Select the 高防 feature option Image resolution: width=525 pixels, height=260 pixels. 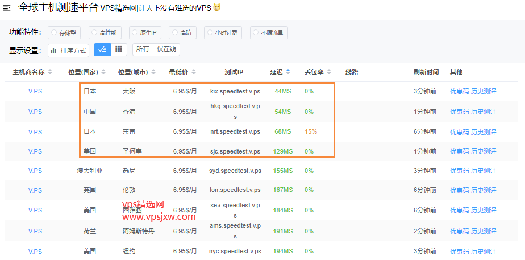(x=182, y=33)
